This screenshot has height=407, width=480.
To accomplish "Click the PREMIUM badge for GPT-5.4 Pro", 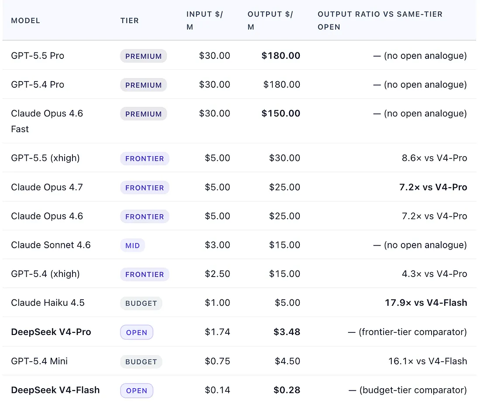I will (x=144, y=85).
